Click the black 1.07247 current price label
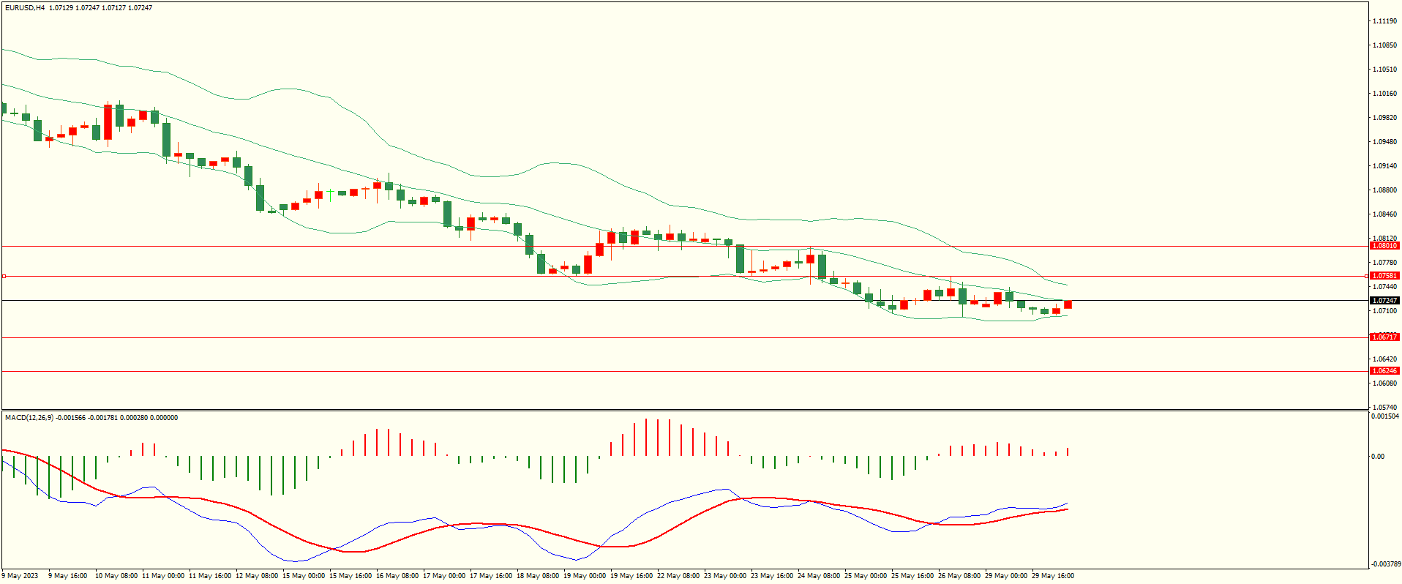Image resolution: width=1402 pixels, height=584 pixels. pos(1384,301)
